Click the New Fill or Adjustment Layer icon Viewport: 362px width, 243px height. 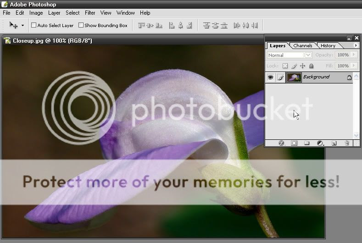click(x=320, y=143)
